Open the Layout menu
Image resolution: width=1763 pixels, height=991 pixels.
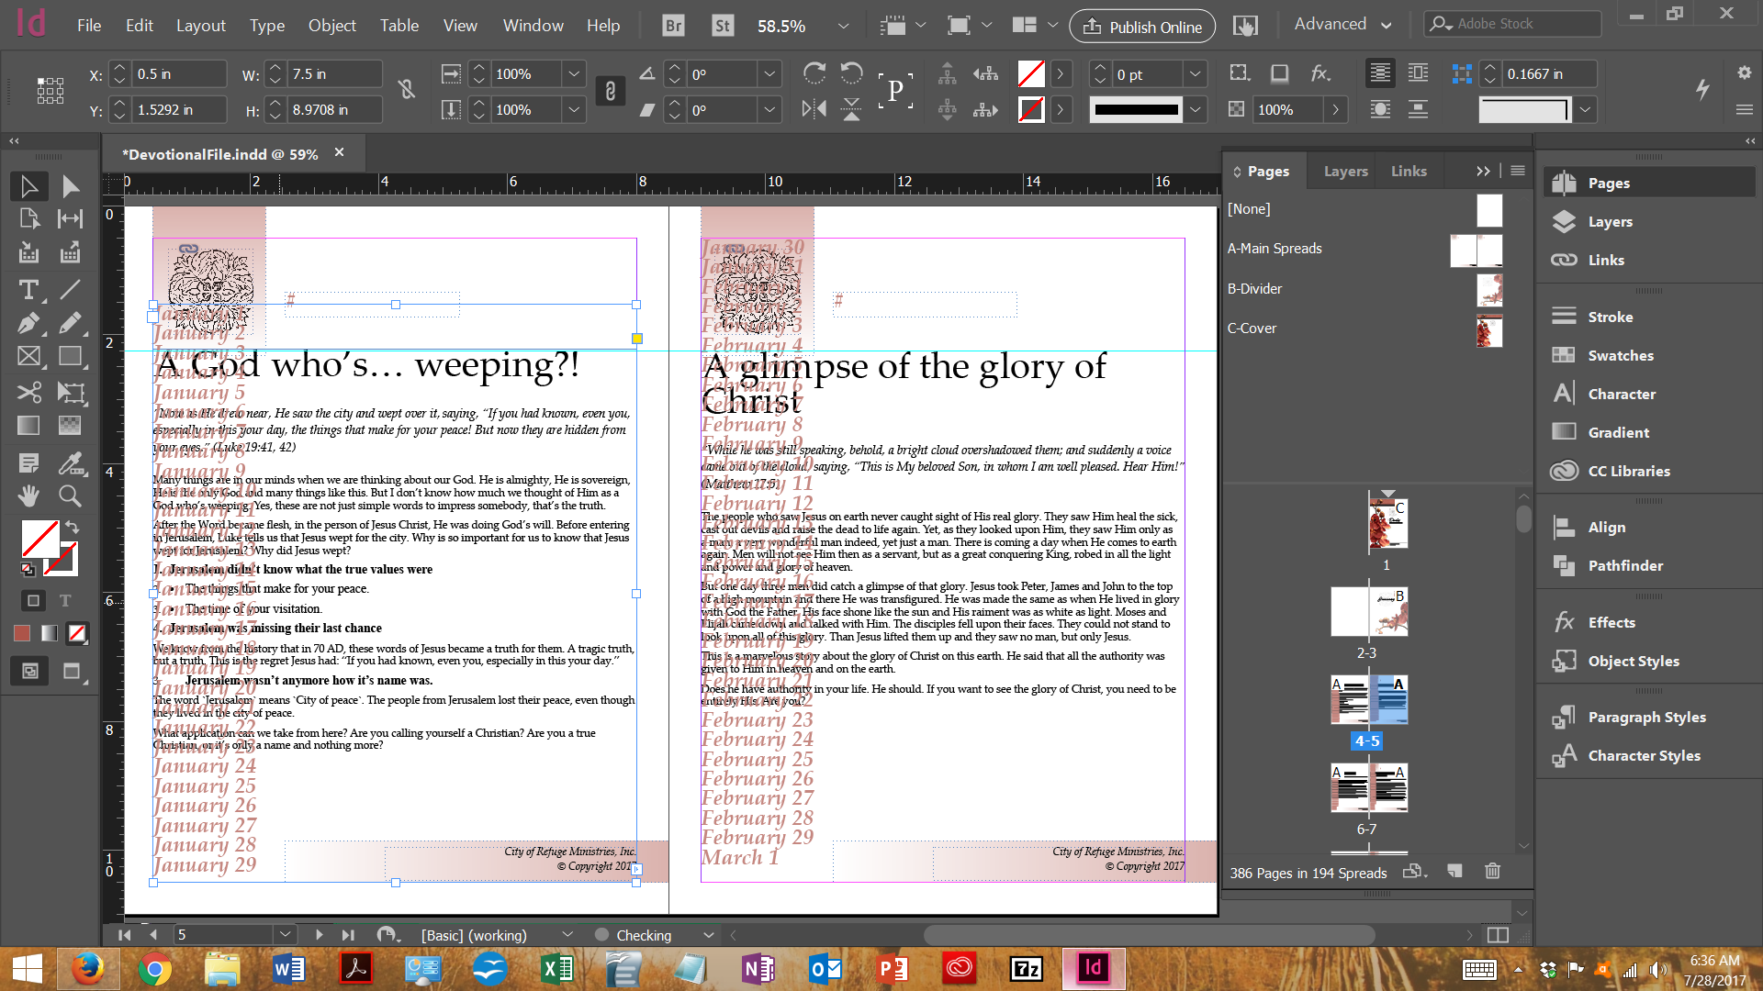(x=200, y=26)
